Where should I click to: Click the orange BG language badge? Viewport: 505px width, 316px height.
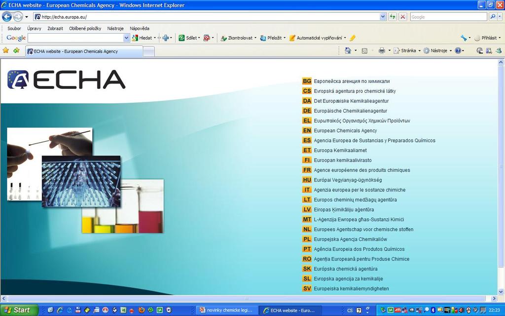pyautogui.click(x=307, y=81)
